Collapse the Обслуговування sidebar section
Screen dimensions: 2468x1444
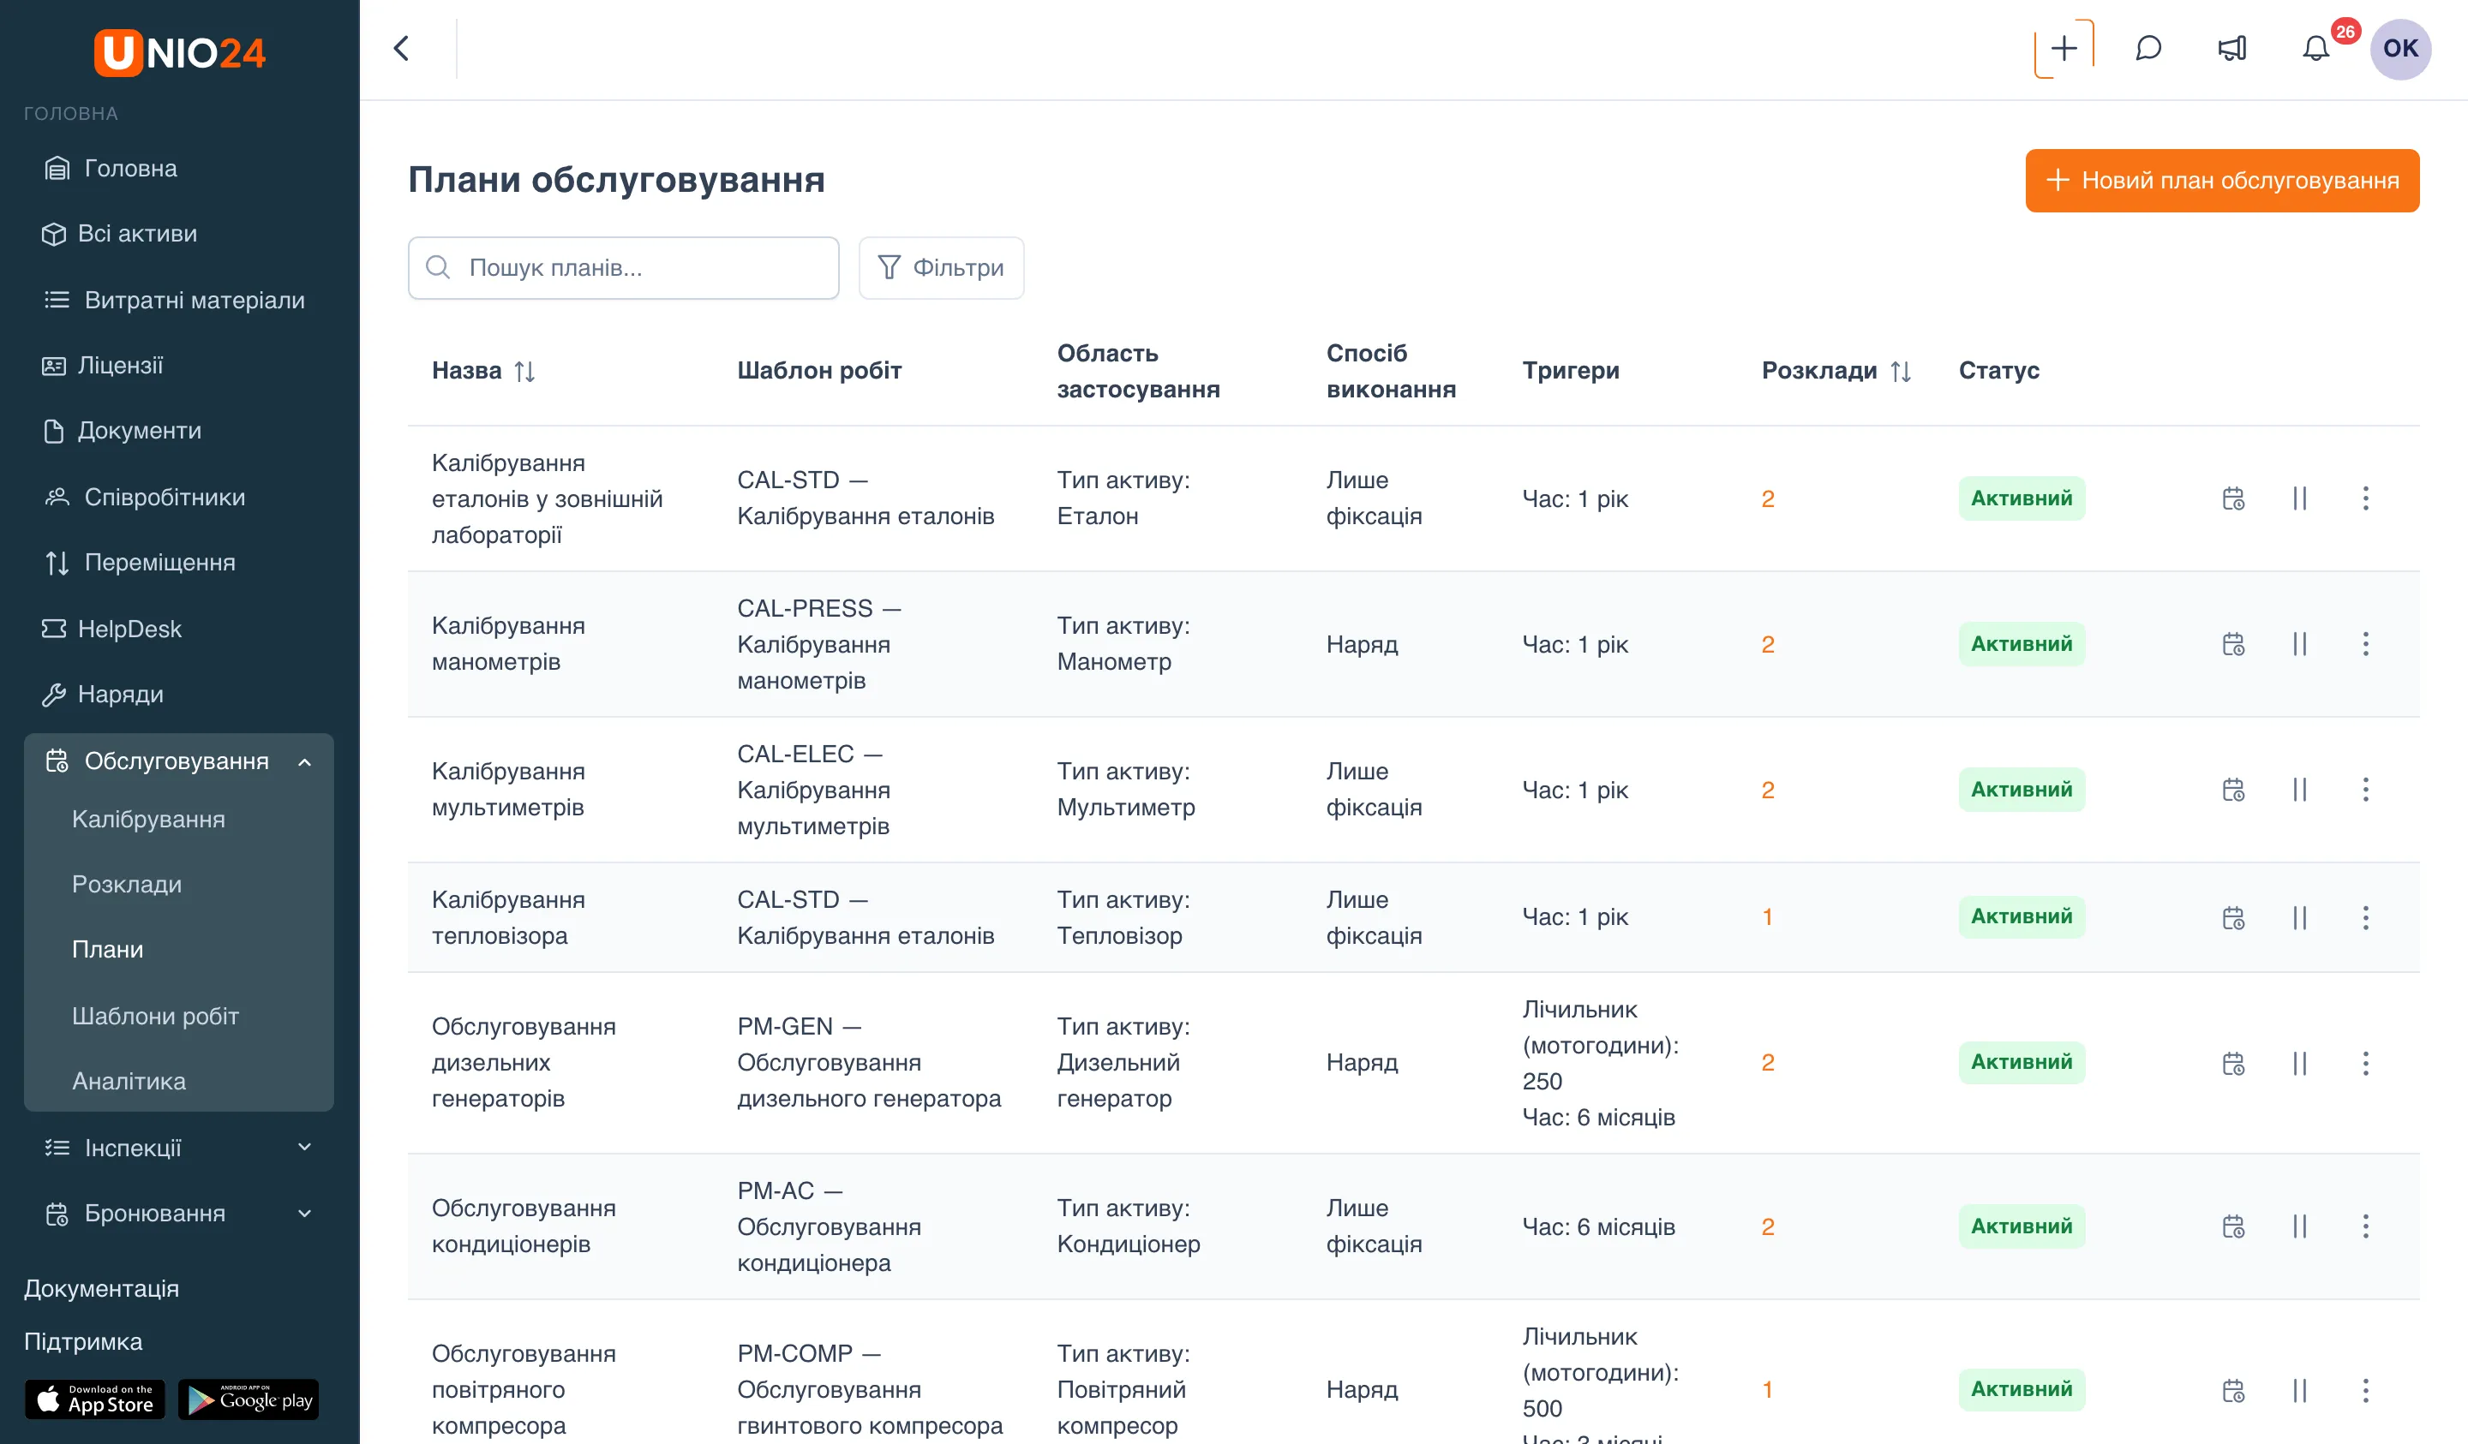click(304, 761)
